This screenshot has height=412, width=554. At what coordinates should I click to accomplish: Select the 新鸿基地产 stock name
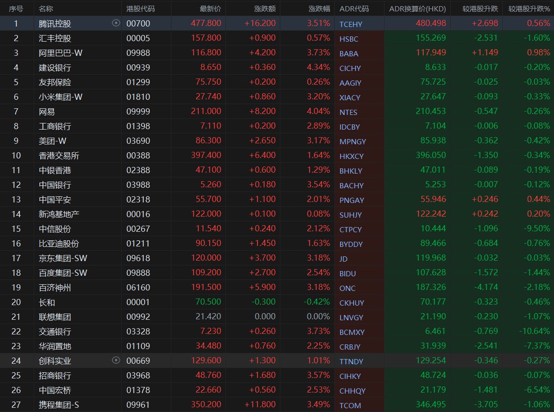point(59,214)
